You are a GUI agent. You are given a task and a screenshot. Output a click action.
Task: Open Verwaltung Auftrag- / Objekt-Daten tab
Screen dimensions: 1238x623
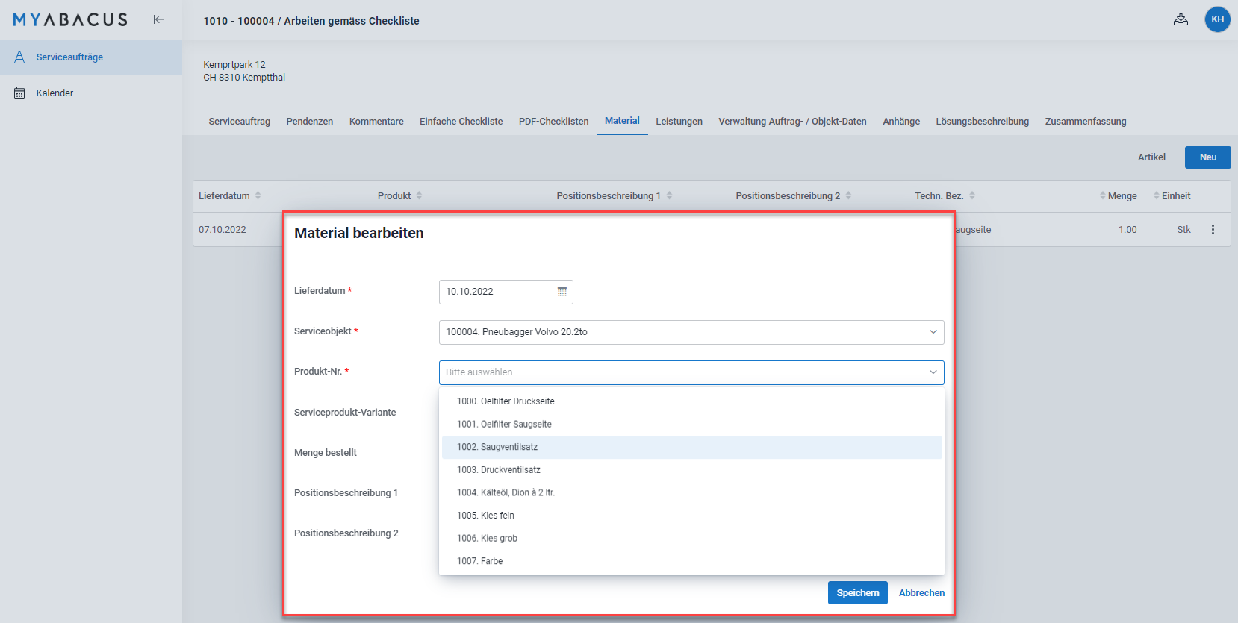click(x=792, y=122)
